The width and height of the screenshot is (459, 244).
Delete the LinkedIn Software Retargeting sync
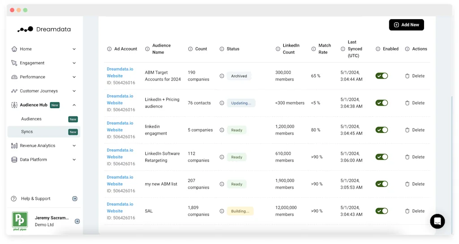tap(415, 157)
